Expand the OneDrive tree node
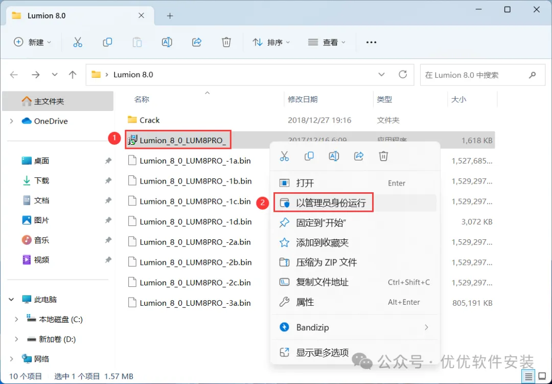The width and height of the screenshot is (552, 384). (12, 121)
